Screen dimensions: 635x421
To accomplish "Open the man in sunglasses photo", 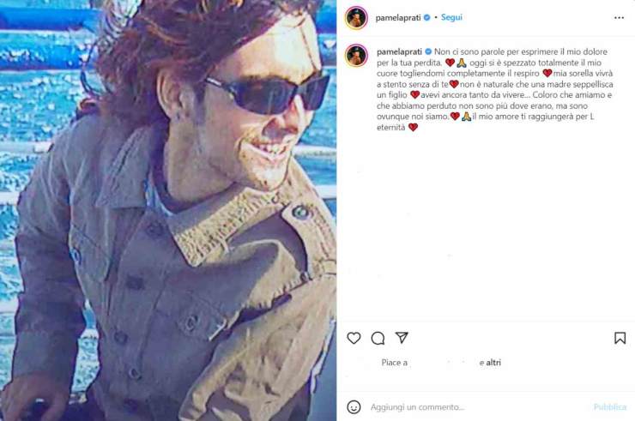I will click(168, 211).
